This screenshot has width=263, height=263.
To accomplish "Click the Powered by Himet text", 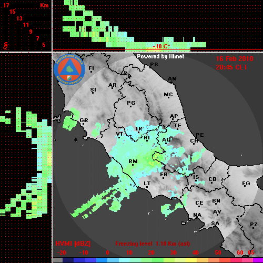I will coord(160,56).
